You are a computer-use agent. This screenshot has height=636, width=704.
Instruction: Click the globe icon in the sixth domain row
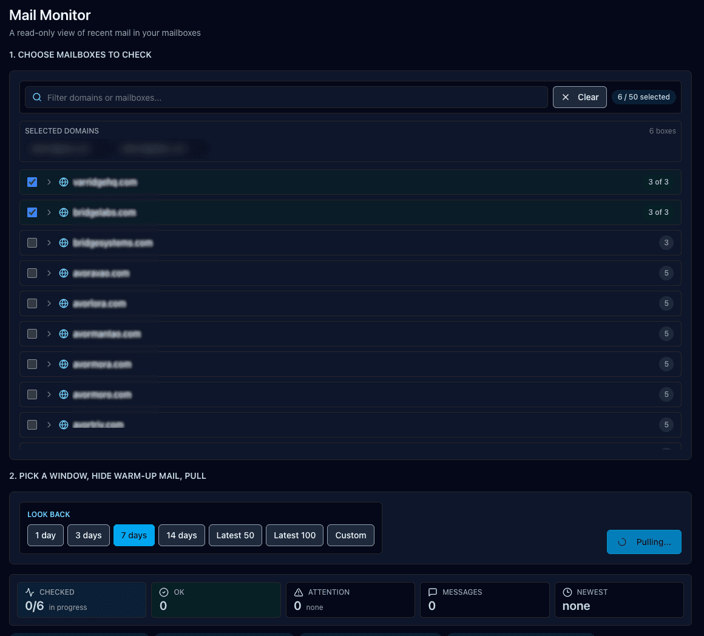(64, 334)
